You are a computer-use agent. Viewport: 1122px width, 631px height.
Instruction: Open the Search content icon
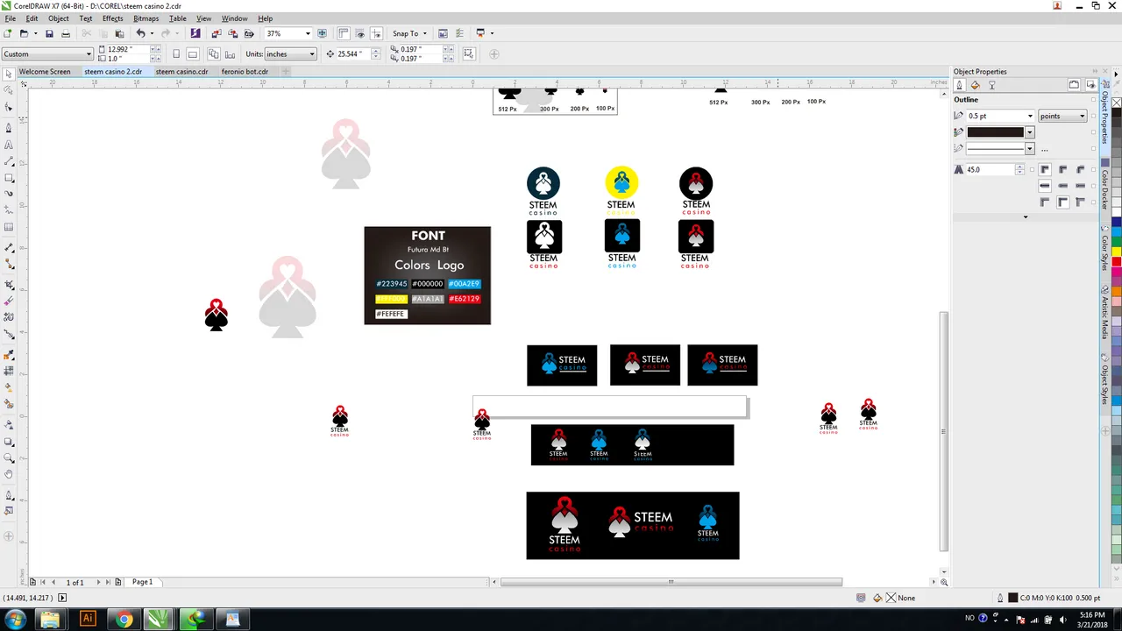[x=195, y=33]
